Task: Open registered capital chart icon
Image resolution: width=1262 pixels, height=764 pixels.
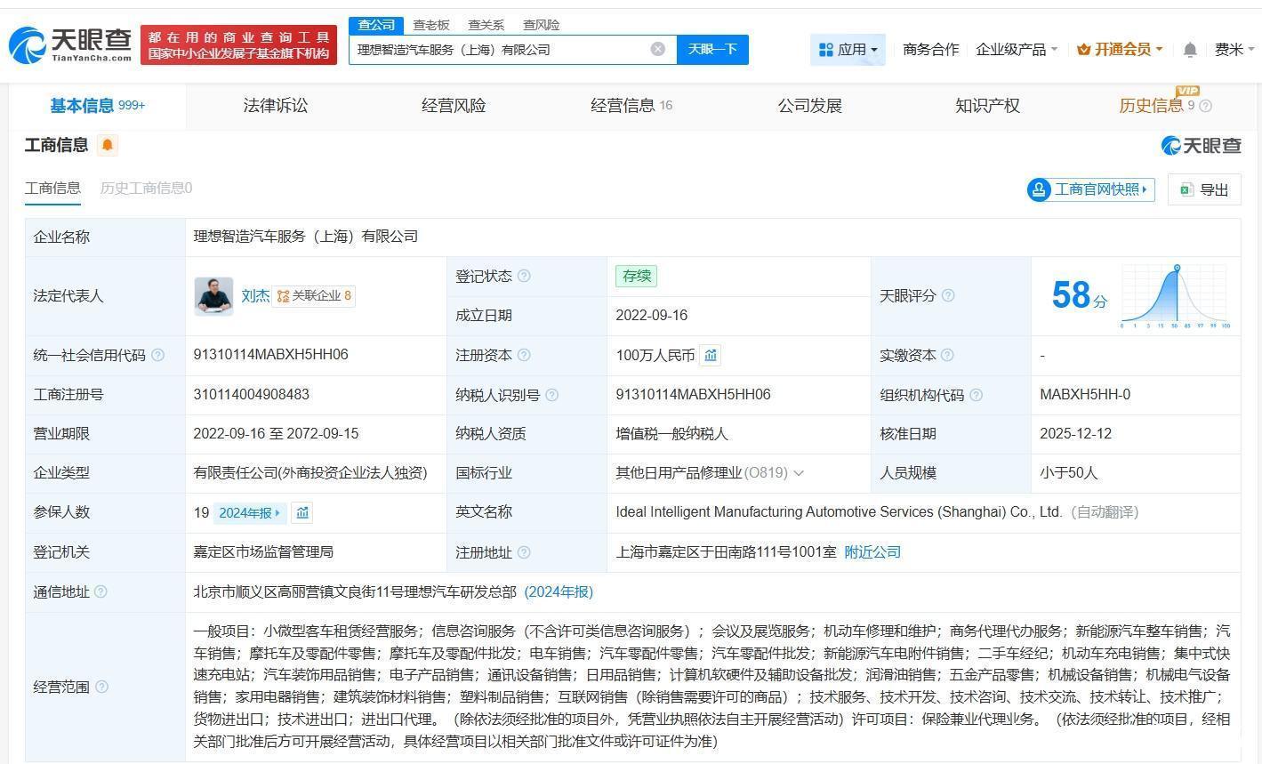Action: (710, 356)
